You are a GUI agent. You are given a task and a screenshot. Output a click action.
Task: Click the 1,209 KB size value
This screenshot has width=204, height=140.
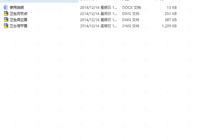point(169,26)
